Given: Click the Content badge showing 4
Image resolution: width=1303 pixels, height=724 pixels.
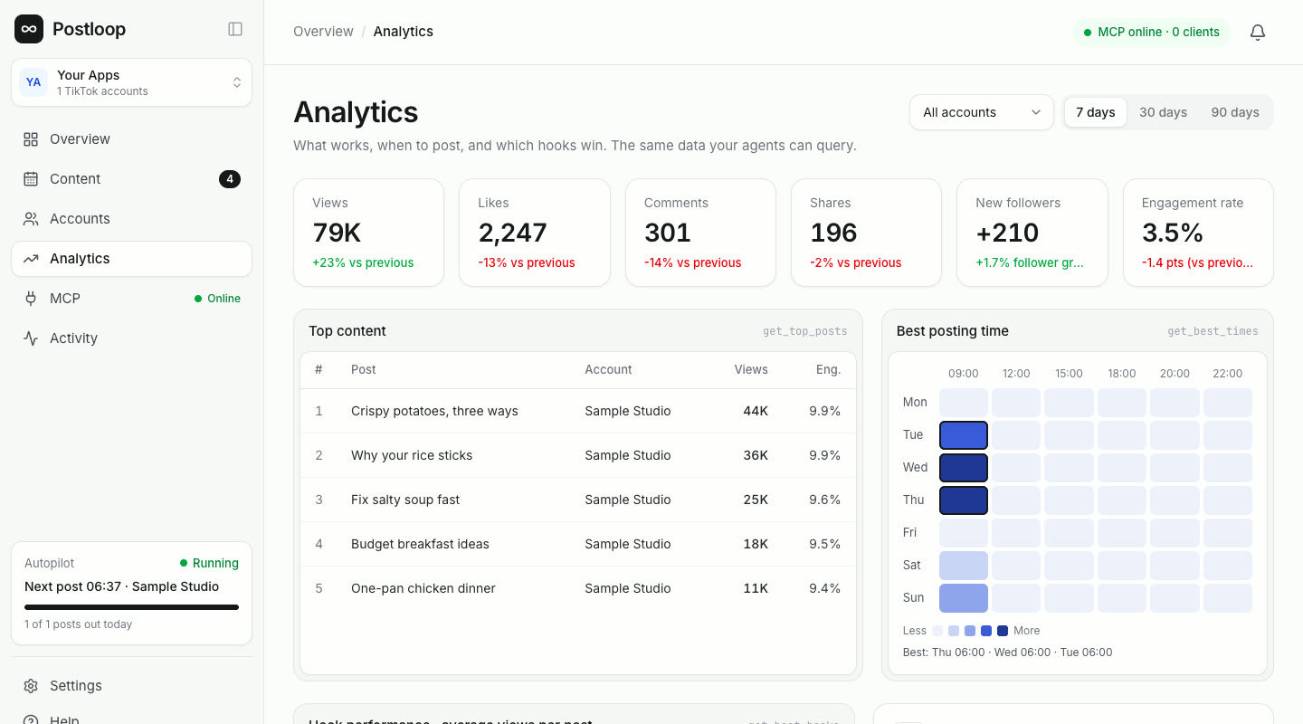Looking at the screenshot, I should [230, 178].
